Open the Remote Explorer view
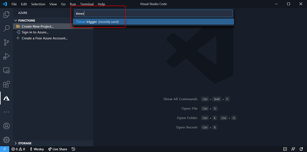This screenshot has width=307, height=152. [7, 70]
